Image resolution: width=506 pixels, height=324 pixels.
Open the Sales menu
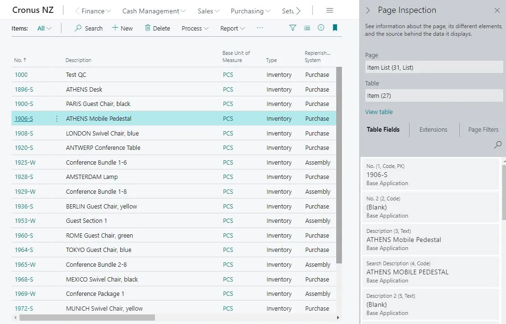coord(208,11)
